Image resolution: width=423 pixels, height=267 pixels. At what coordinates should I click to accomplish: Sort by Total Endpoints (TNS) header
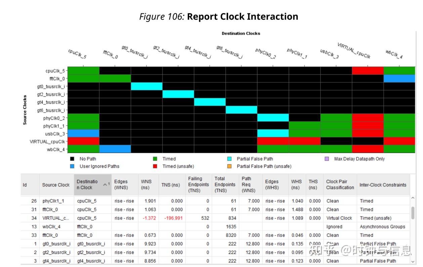coord(225,185)
